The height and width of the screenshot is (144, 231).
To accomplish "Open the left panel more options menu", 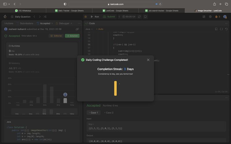I will click(x=79, y=23).
